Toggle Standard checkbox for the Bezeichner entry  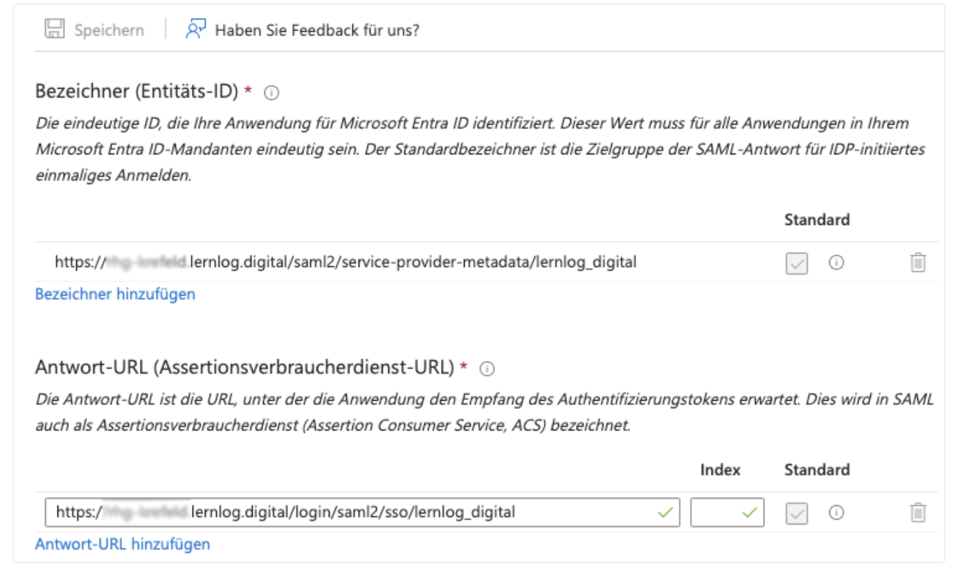click(x=797, y=263)
